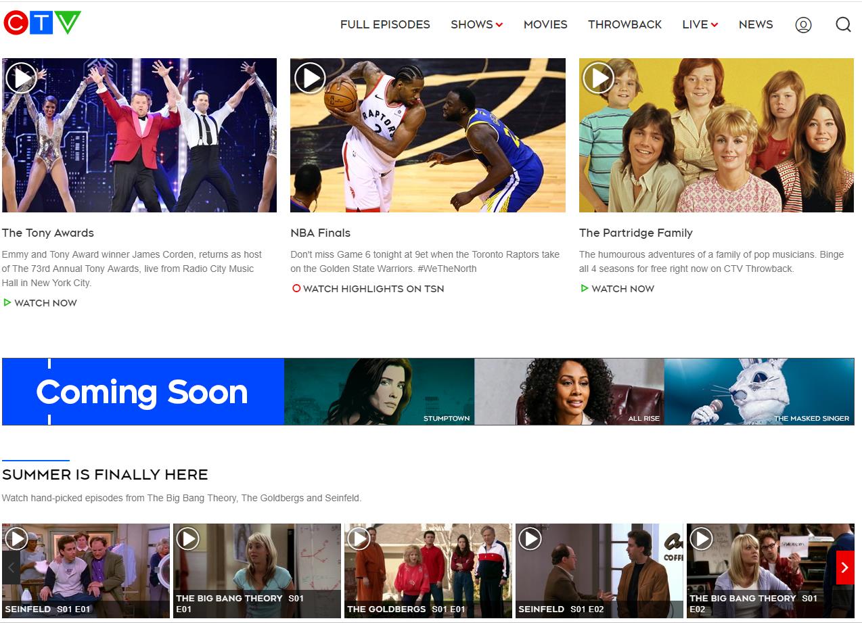
Task: Click the Seinfeld S01 E02 caption
Action: 561,609
